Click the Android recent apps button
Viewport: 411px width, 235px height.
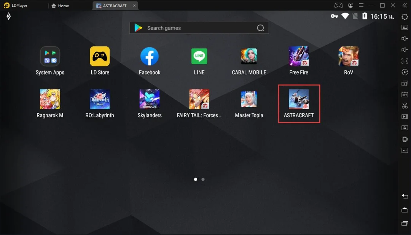click(x=405, y=224)
